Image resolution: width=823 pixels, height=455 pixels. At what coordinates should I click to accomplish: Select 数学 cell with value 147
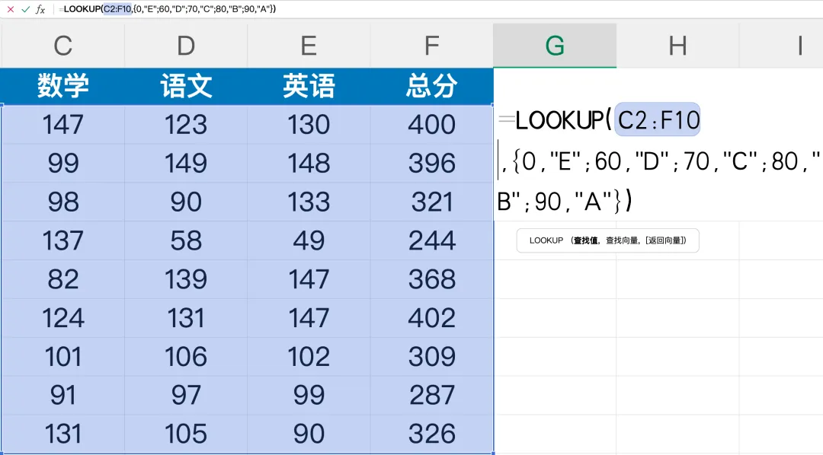click(x=63, y=125)
